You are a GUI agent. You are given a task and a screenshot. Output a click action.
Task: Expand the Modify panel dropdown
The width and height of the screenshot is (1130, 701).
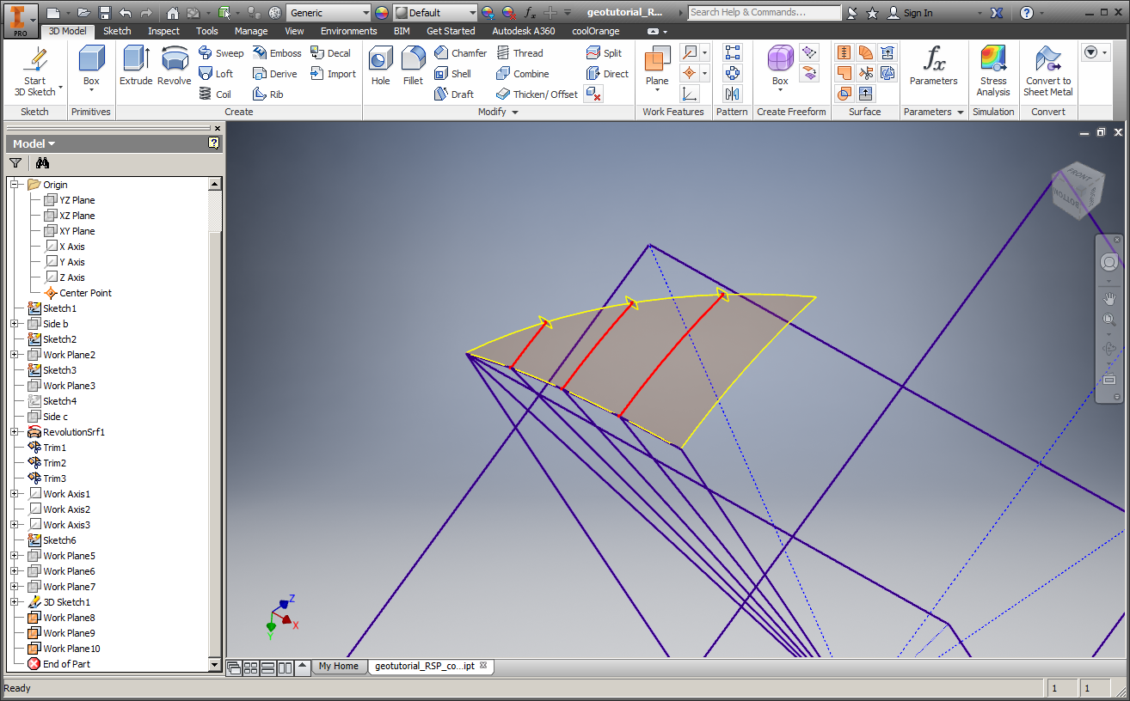click(515, 113)
